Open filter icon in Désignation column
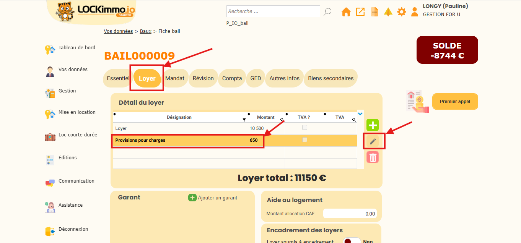This screenshot has width=521, height=243. pyautogui.click(x=244, y=120)
